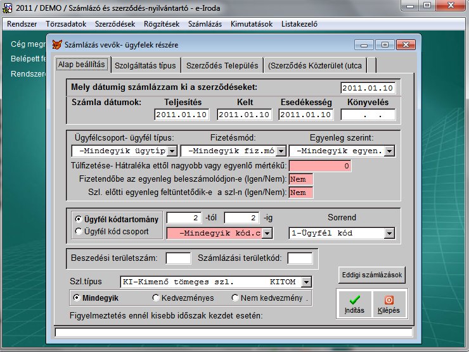
Task: Select the Nem kedvezmény radio option
Action: tap(236, 297)
